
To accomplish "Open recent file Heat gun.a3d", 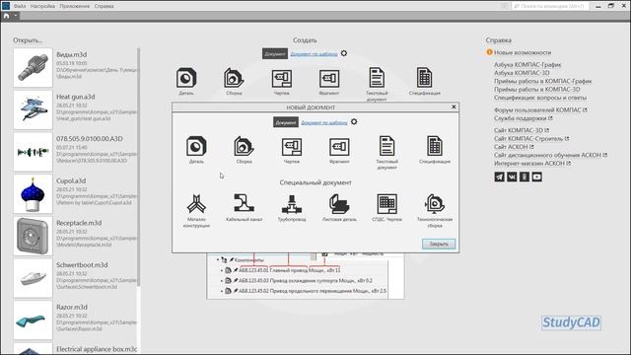I will (75, 109).
